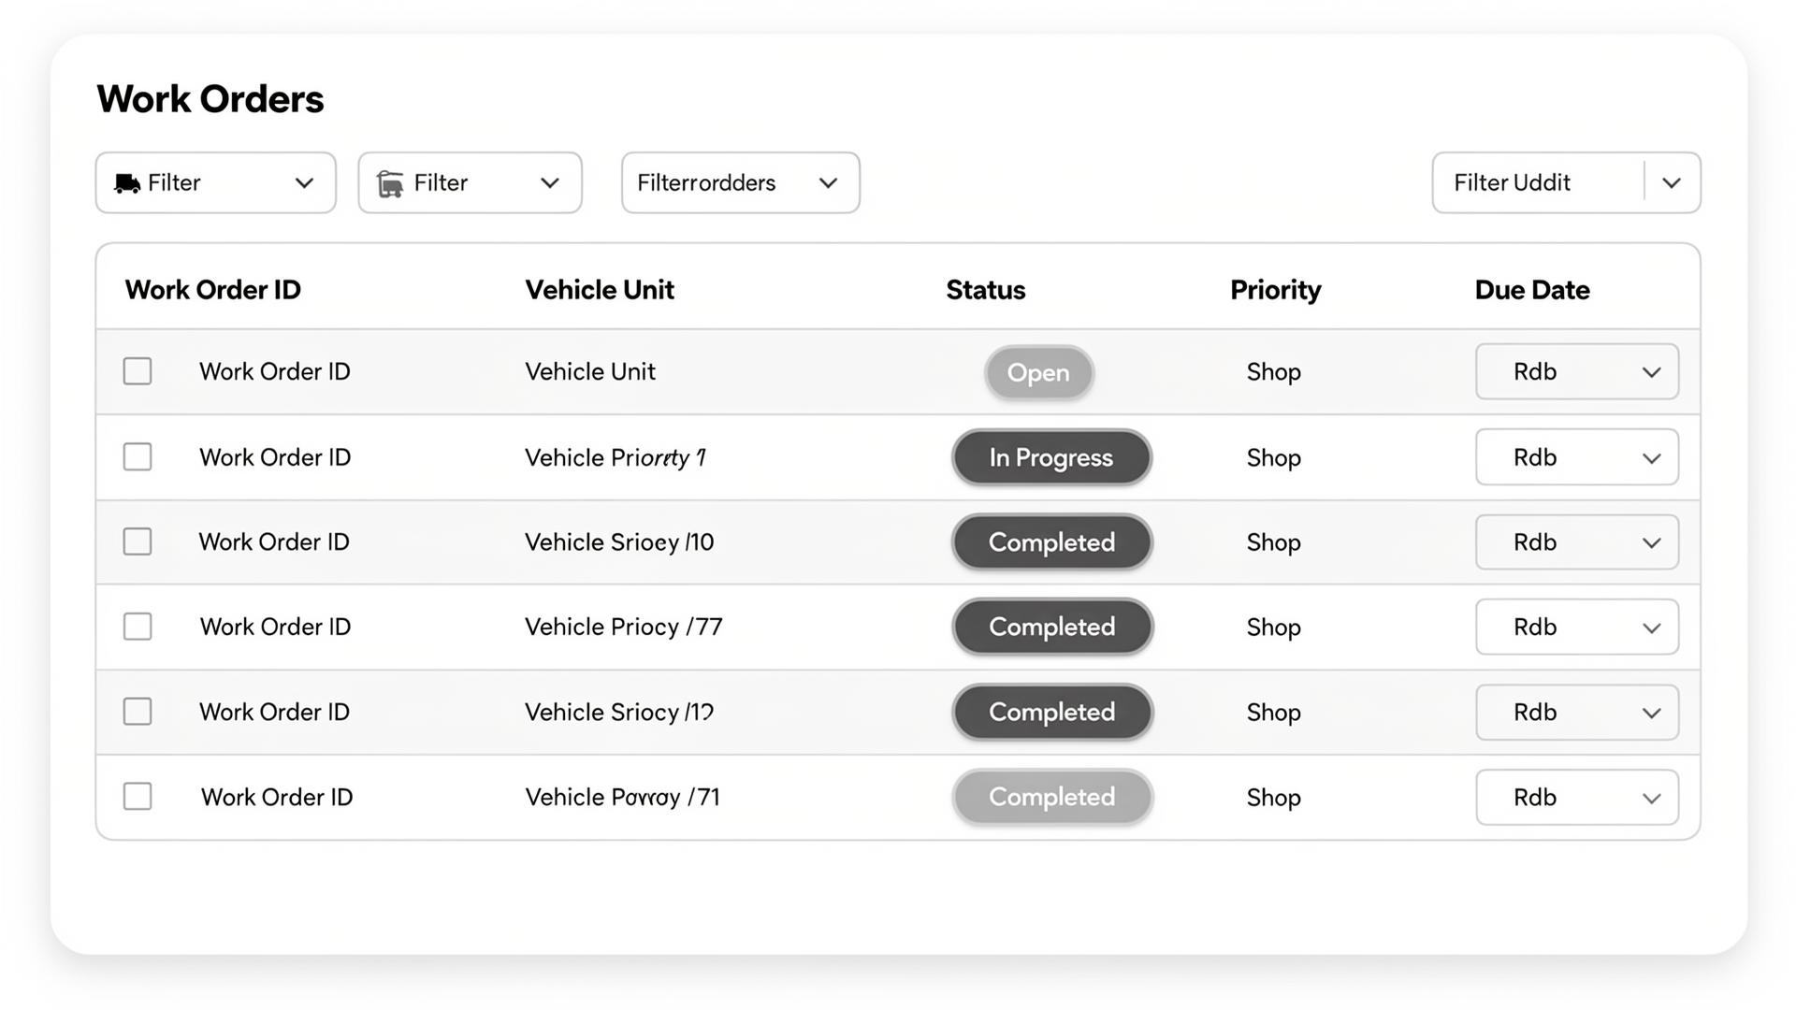Check the box for Vehicle Priocy /77 row

[x=138, y=627]
